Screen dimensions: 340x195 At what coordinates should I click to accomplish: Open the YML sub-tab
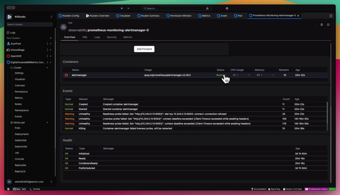point(85,37)
